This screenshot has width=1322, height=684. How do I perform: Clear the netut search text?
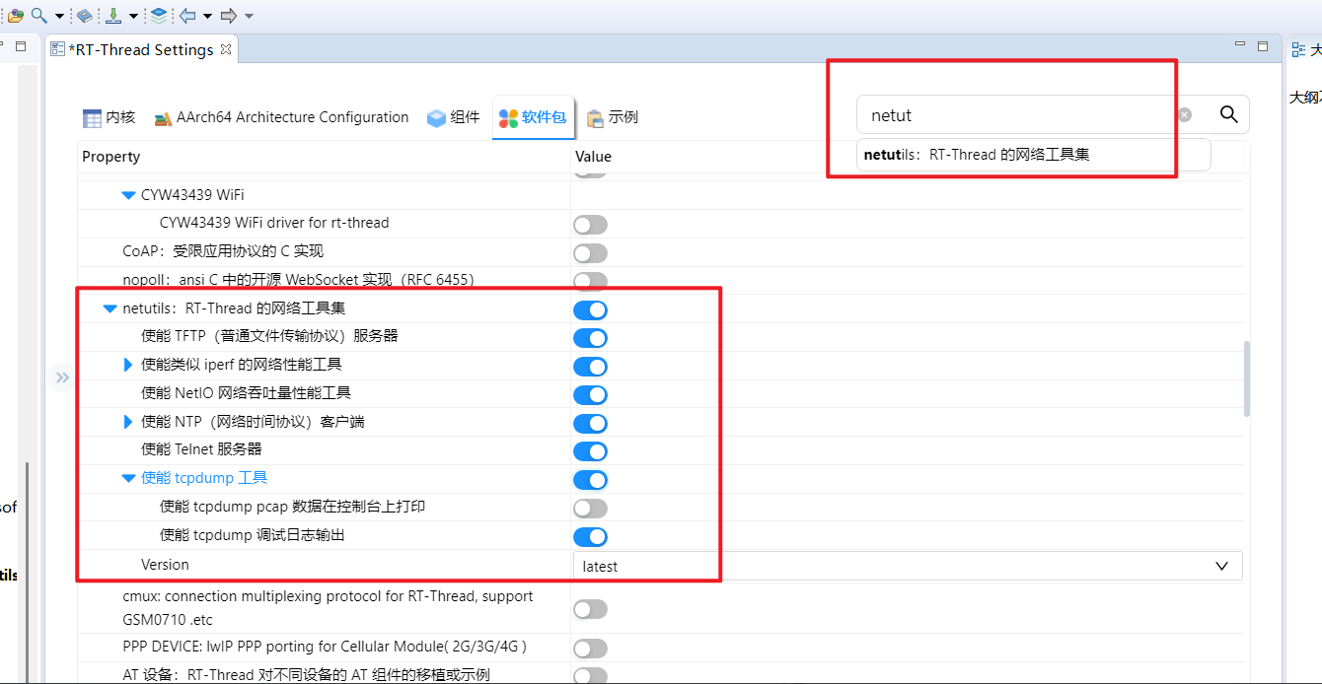(1185, 114)
